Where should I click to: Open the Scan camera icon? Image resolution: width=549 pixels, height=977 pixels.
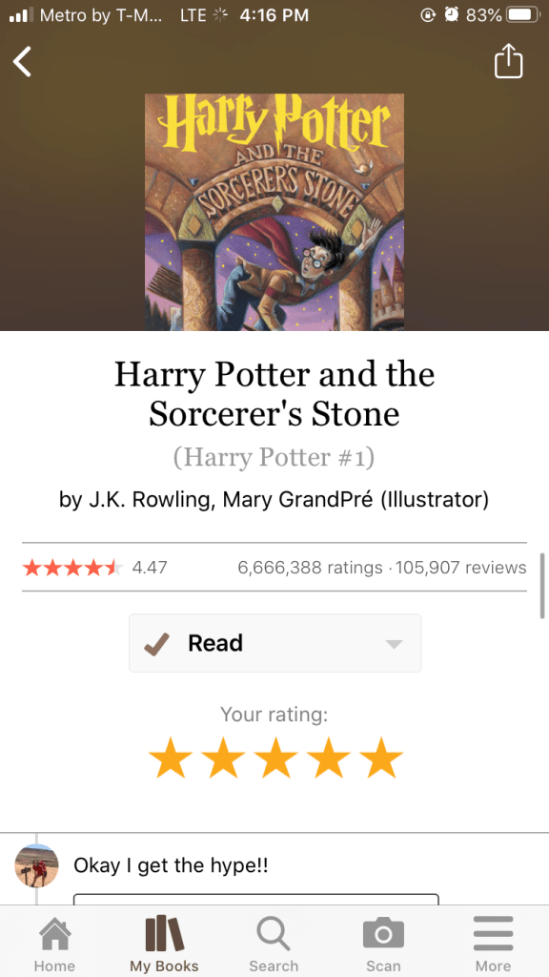tap(383, 933)
